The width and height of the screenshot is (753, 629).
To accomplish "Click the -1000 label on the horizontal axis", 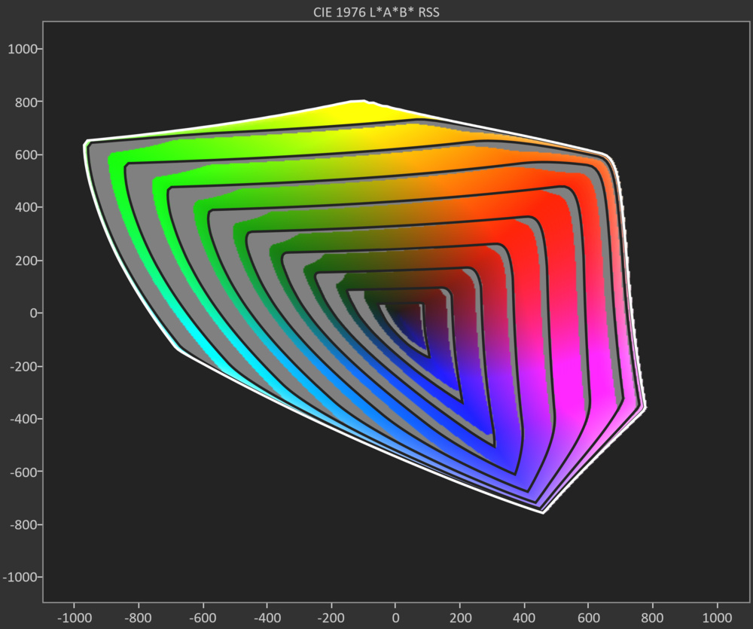I will click(74, 617).
